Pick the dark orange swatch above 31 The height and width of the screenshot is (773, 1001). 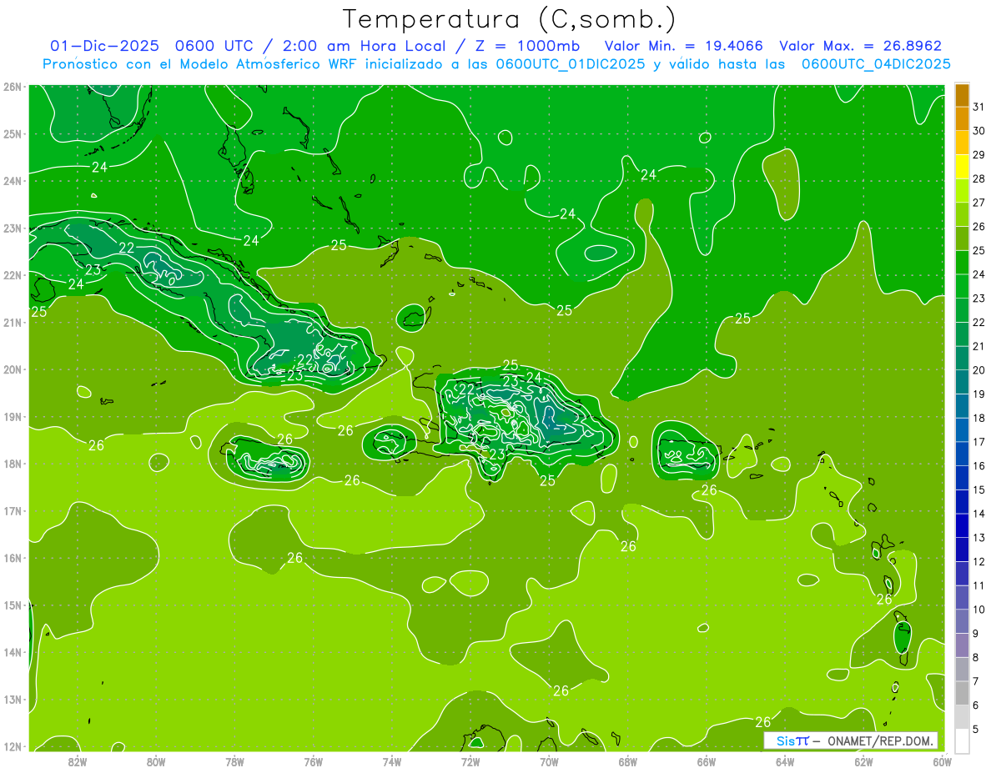coord(962,94)
